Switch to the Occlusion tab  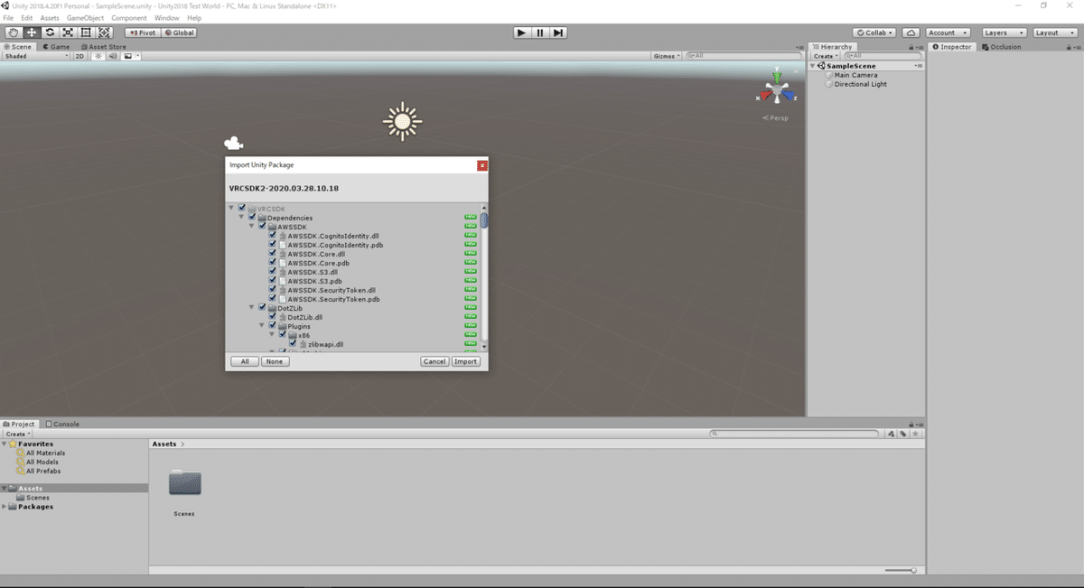[x=1002, y=47]
